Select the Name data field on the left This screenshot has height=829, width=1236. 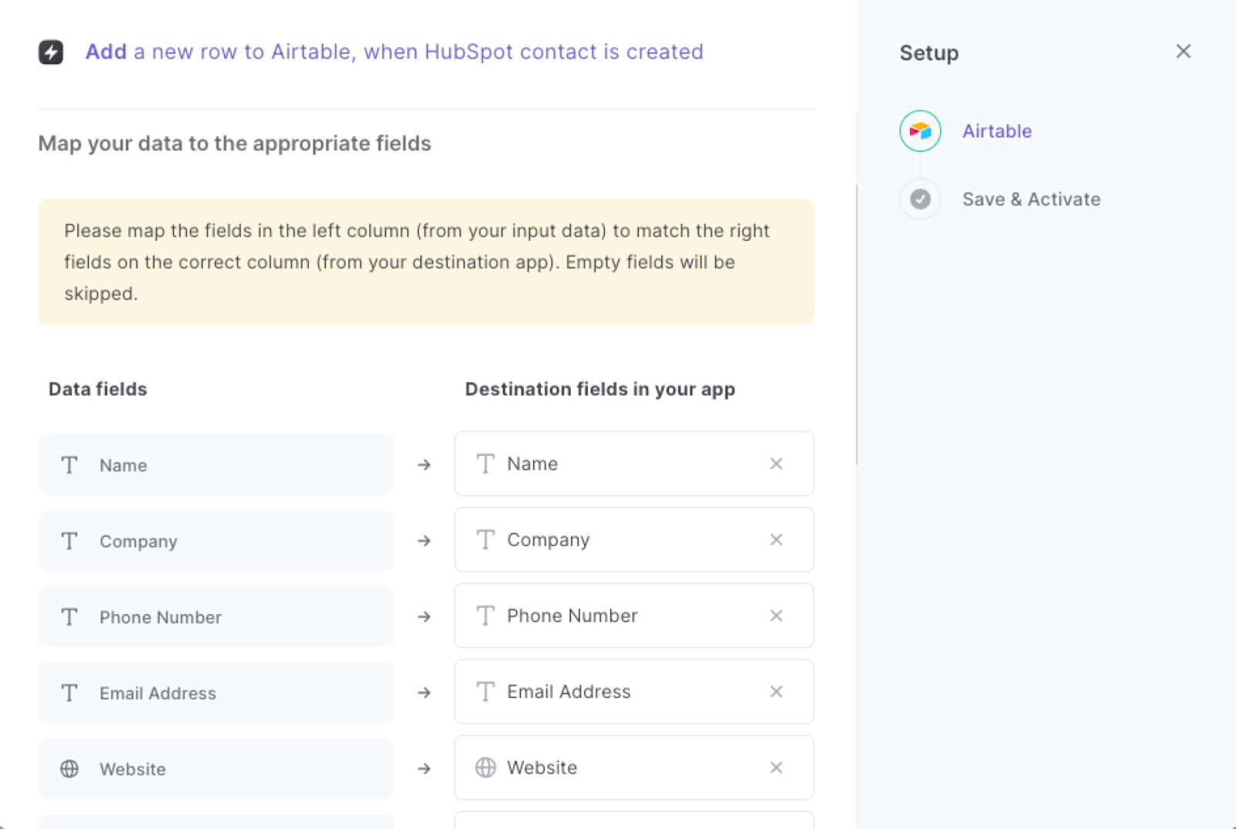coord(216,465)
